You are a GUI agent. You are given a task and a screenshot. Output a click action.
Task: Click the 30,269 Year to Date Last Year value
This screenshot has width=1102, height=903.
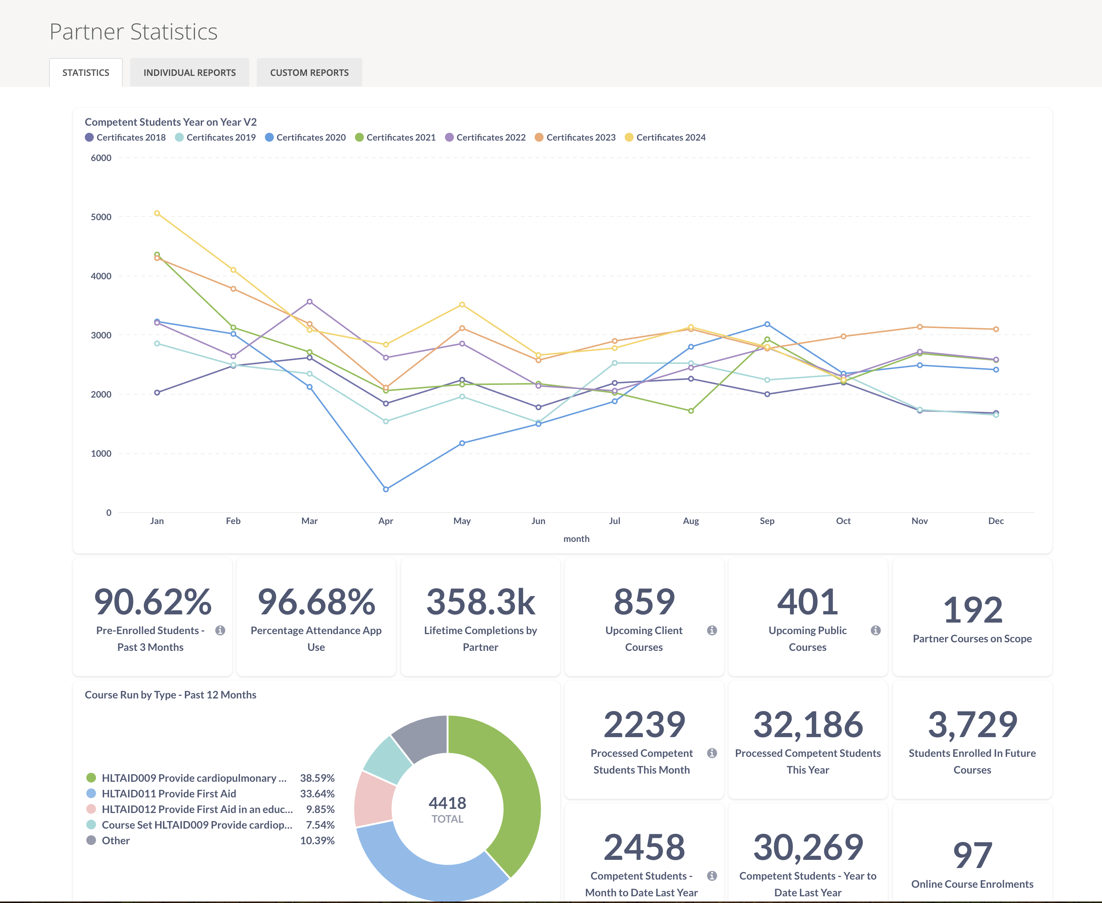(808, 847)
